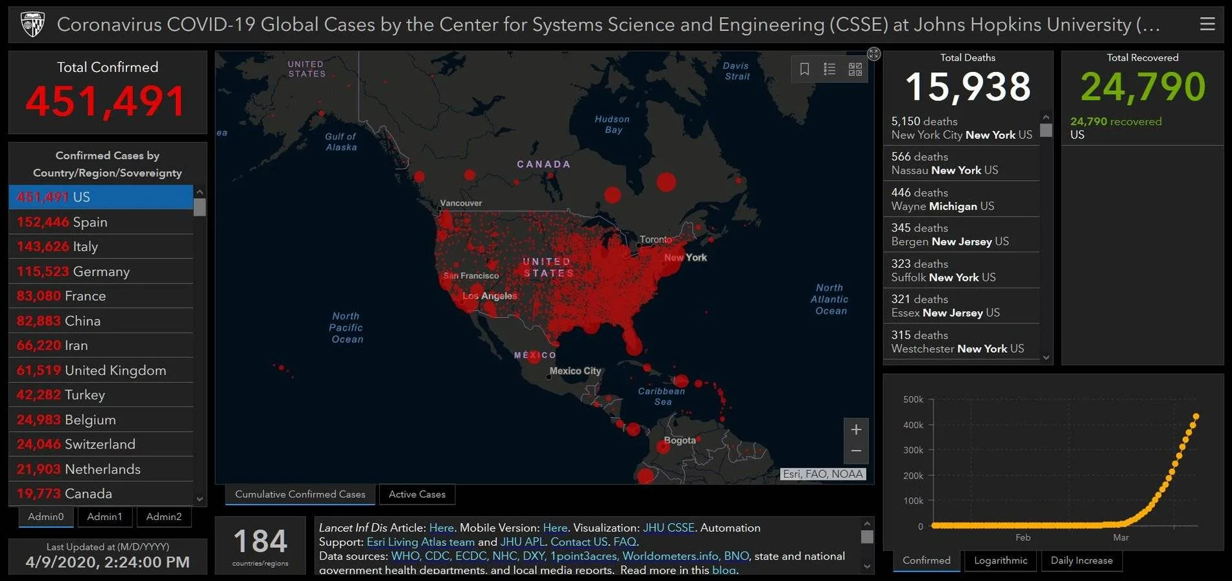Zoom in on the map
Viewport: 1232px width, 581px height.
click(x=856, y=429)
